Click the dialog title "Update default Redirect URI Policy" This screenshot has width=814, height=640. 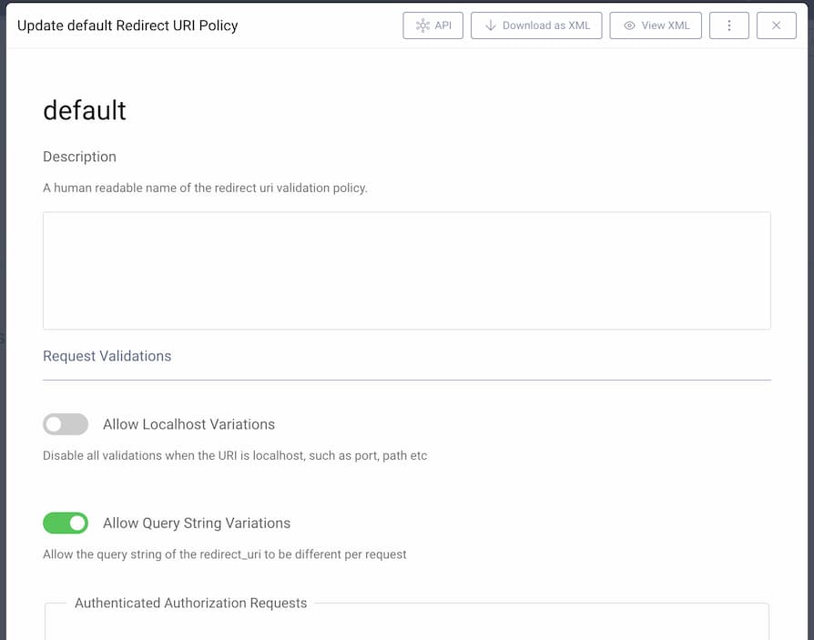(127, 25)
